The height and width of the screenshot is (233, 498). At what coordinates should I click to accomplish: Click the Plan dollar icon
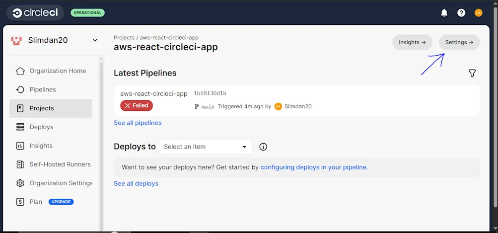[20, 202]
